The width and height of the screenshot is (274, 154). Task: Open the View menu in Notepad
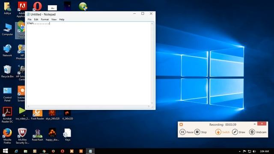click(x=54, y=19)
